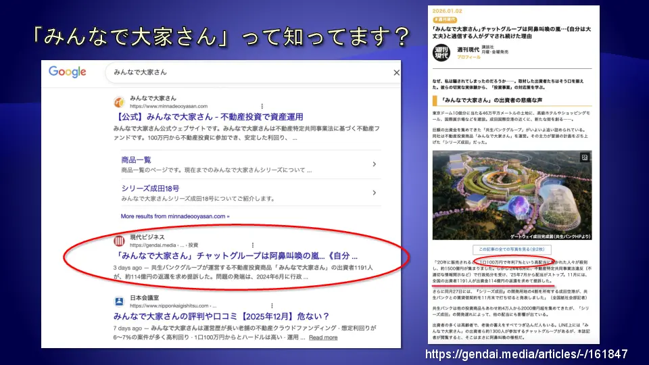Open More results from minnadeooyasan.com
Screen dimensions: 649x365
pos(175,216)
